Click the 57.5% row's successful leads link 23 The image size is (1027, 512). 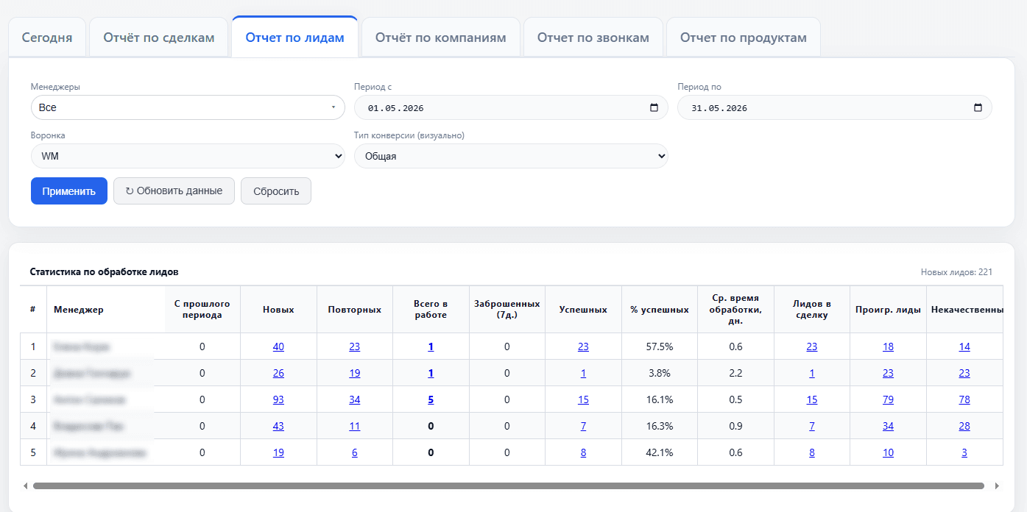point(583,346)
